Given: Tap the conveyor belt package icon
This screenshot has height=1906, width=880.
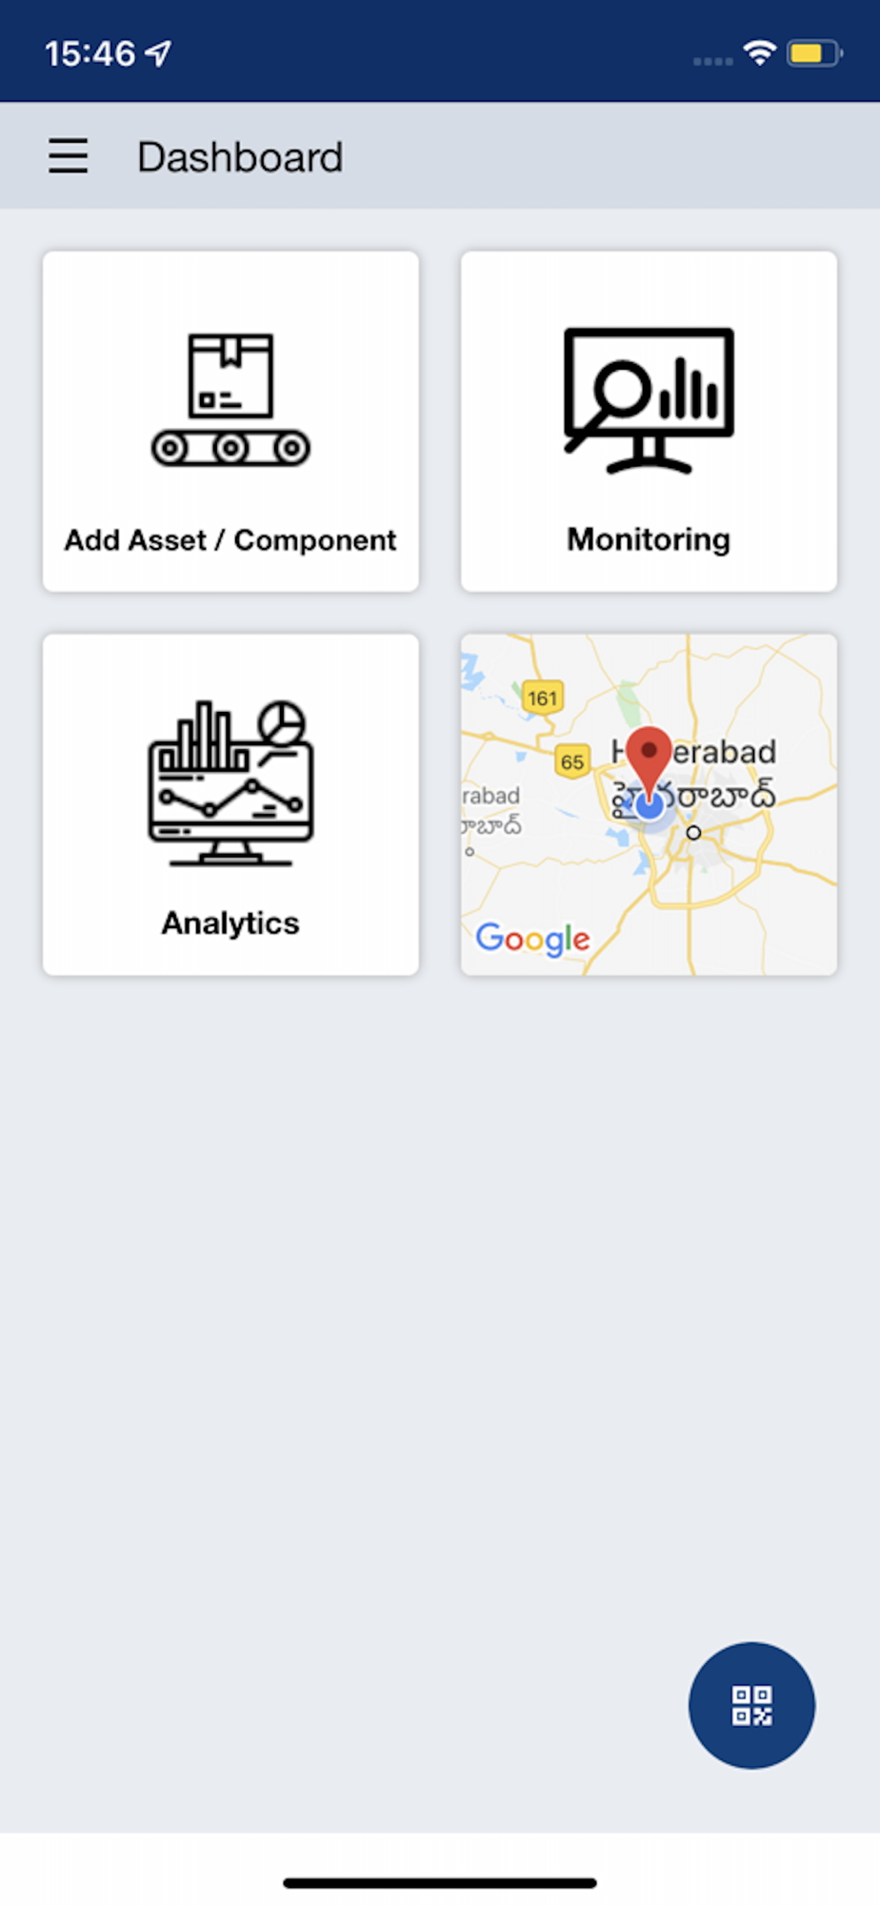Looking at the screenshot, I should [x=230, y=400].
